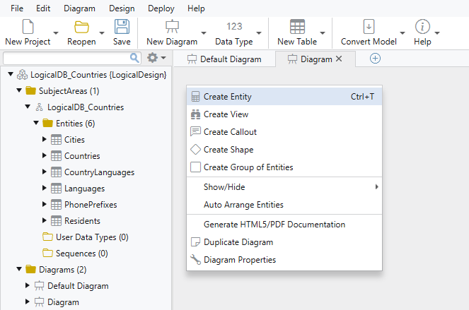This screenshot has width=469, height=310.
Task: Collapse the Entities (6) tree node
Action: tap(36, 123)
